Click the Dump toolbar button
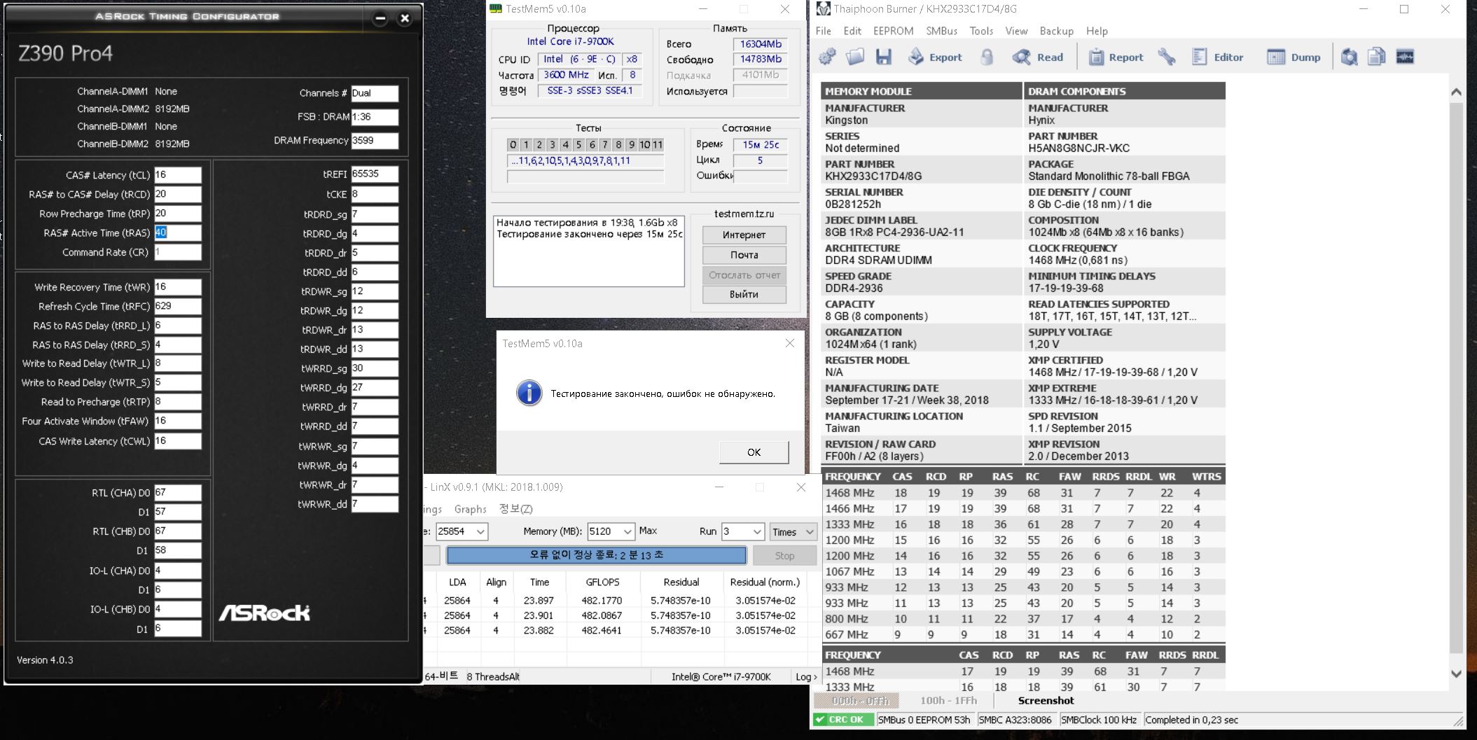The width and height of the screenshot is (1477, 740). click(x=1294, y=57)
